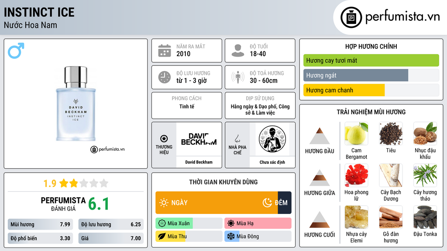This screenshot has width=447, height=251.
Task: Click the perfumer illustration circle icon
Action: [x=272, y=139]
